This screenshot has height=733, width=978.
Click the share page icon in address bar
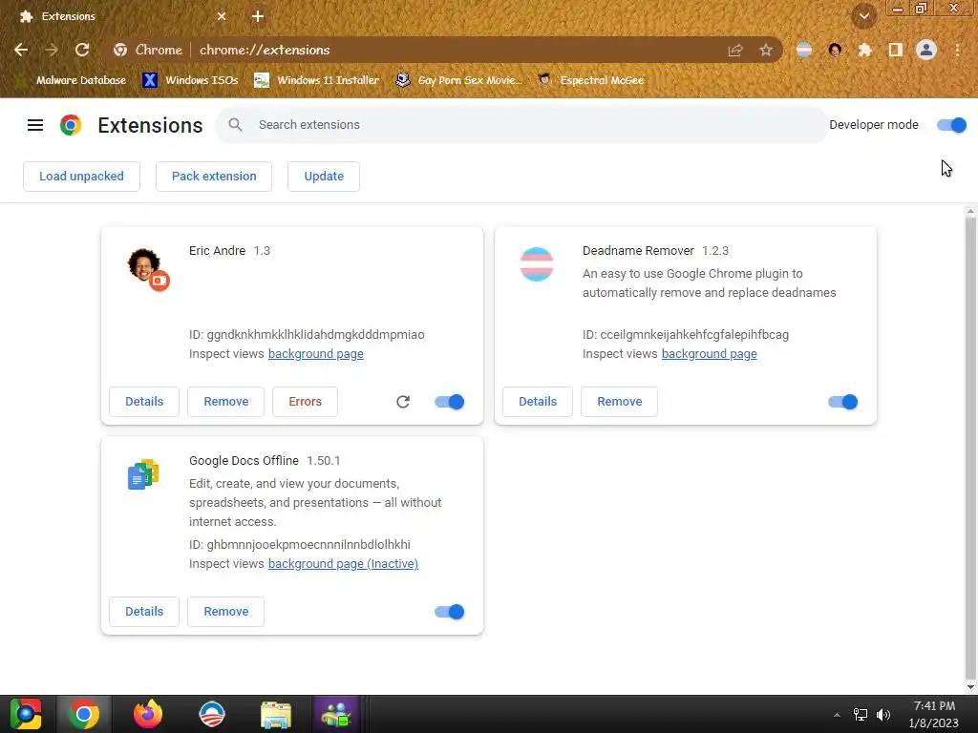point(735,50)
